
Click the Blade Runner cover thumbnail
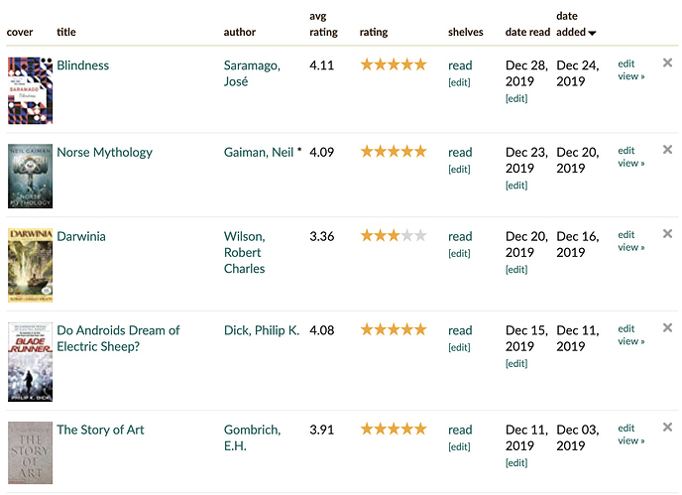[x=30, y=361]
